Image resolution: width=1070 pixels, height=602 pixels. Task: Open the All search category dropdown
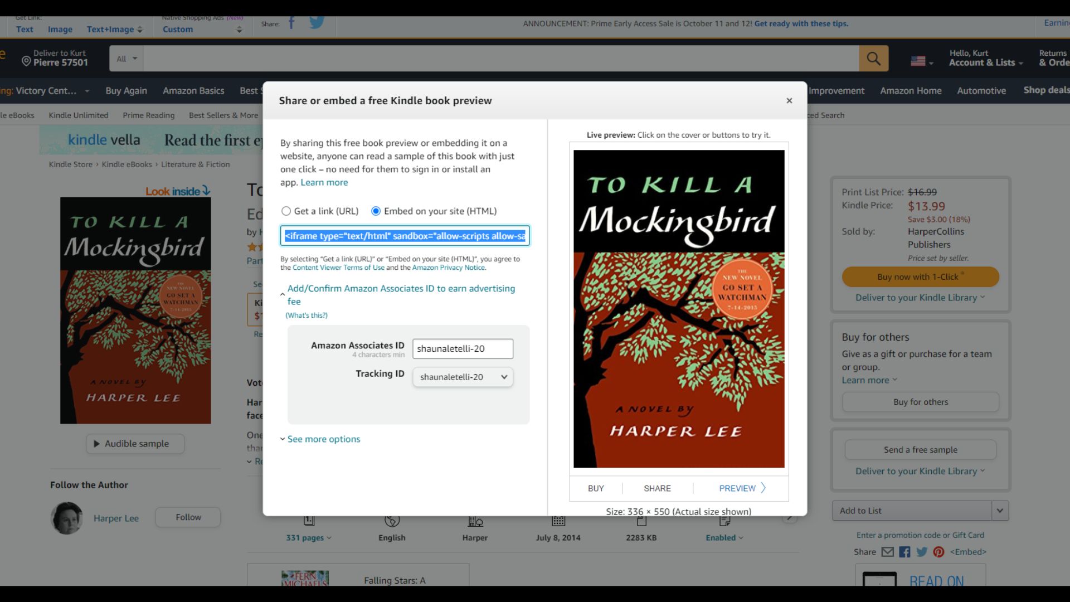127,59
